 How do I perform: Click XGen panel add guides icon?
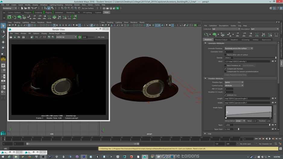tap(237, 34)
